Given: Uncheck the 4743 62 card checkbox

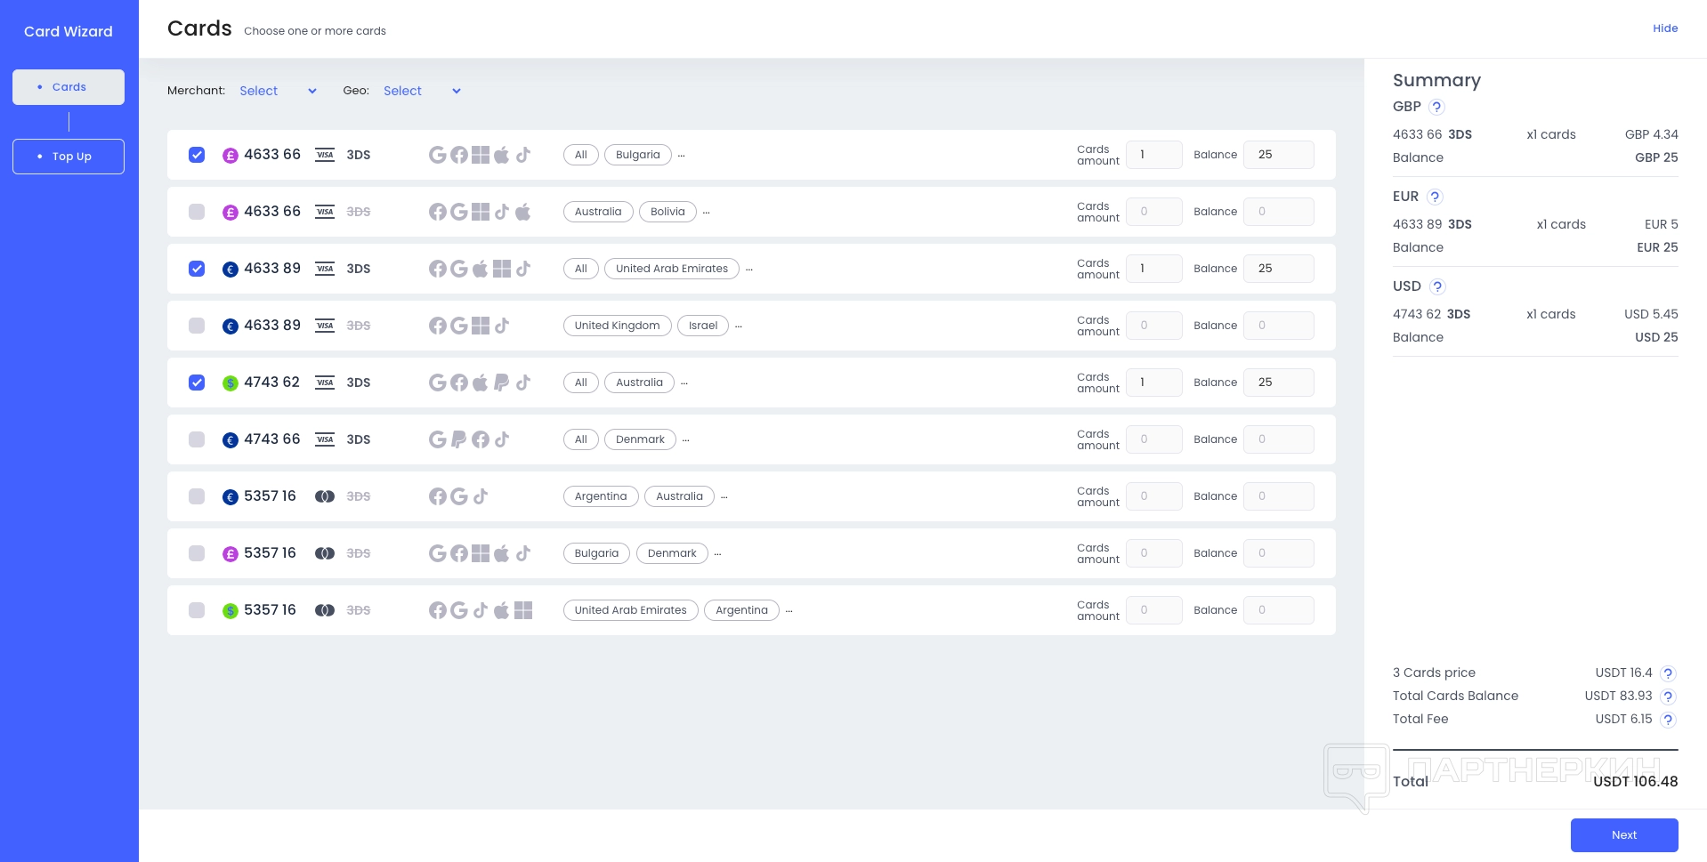Looking at the screenshot, I should 197,383.
